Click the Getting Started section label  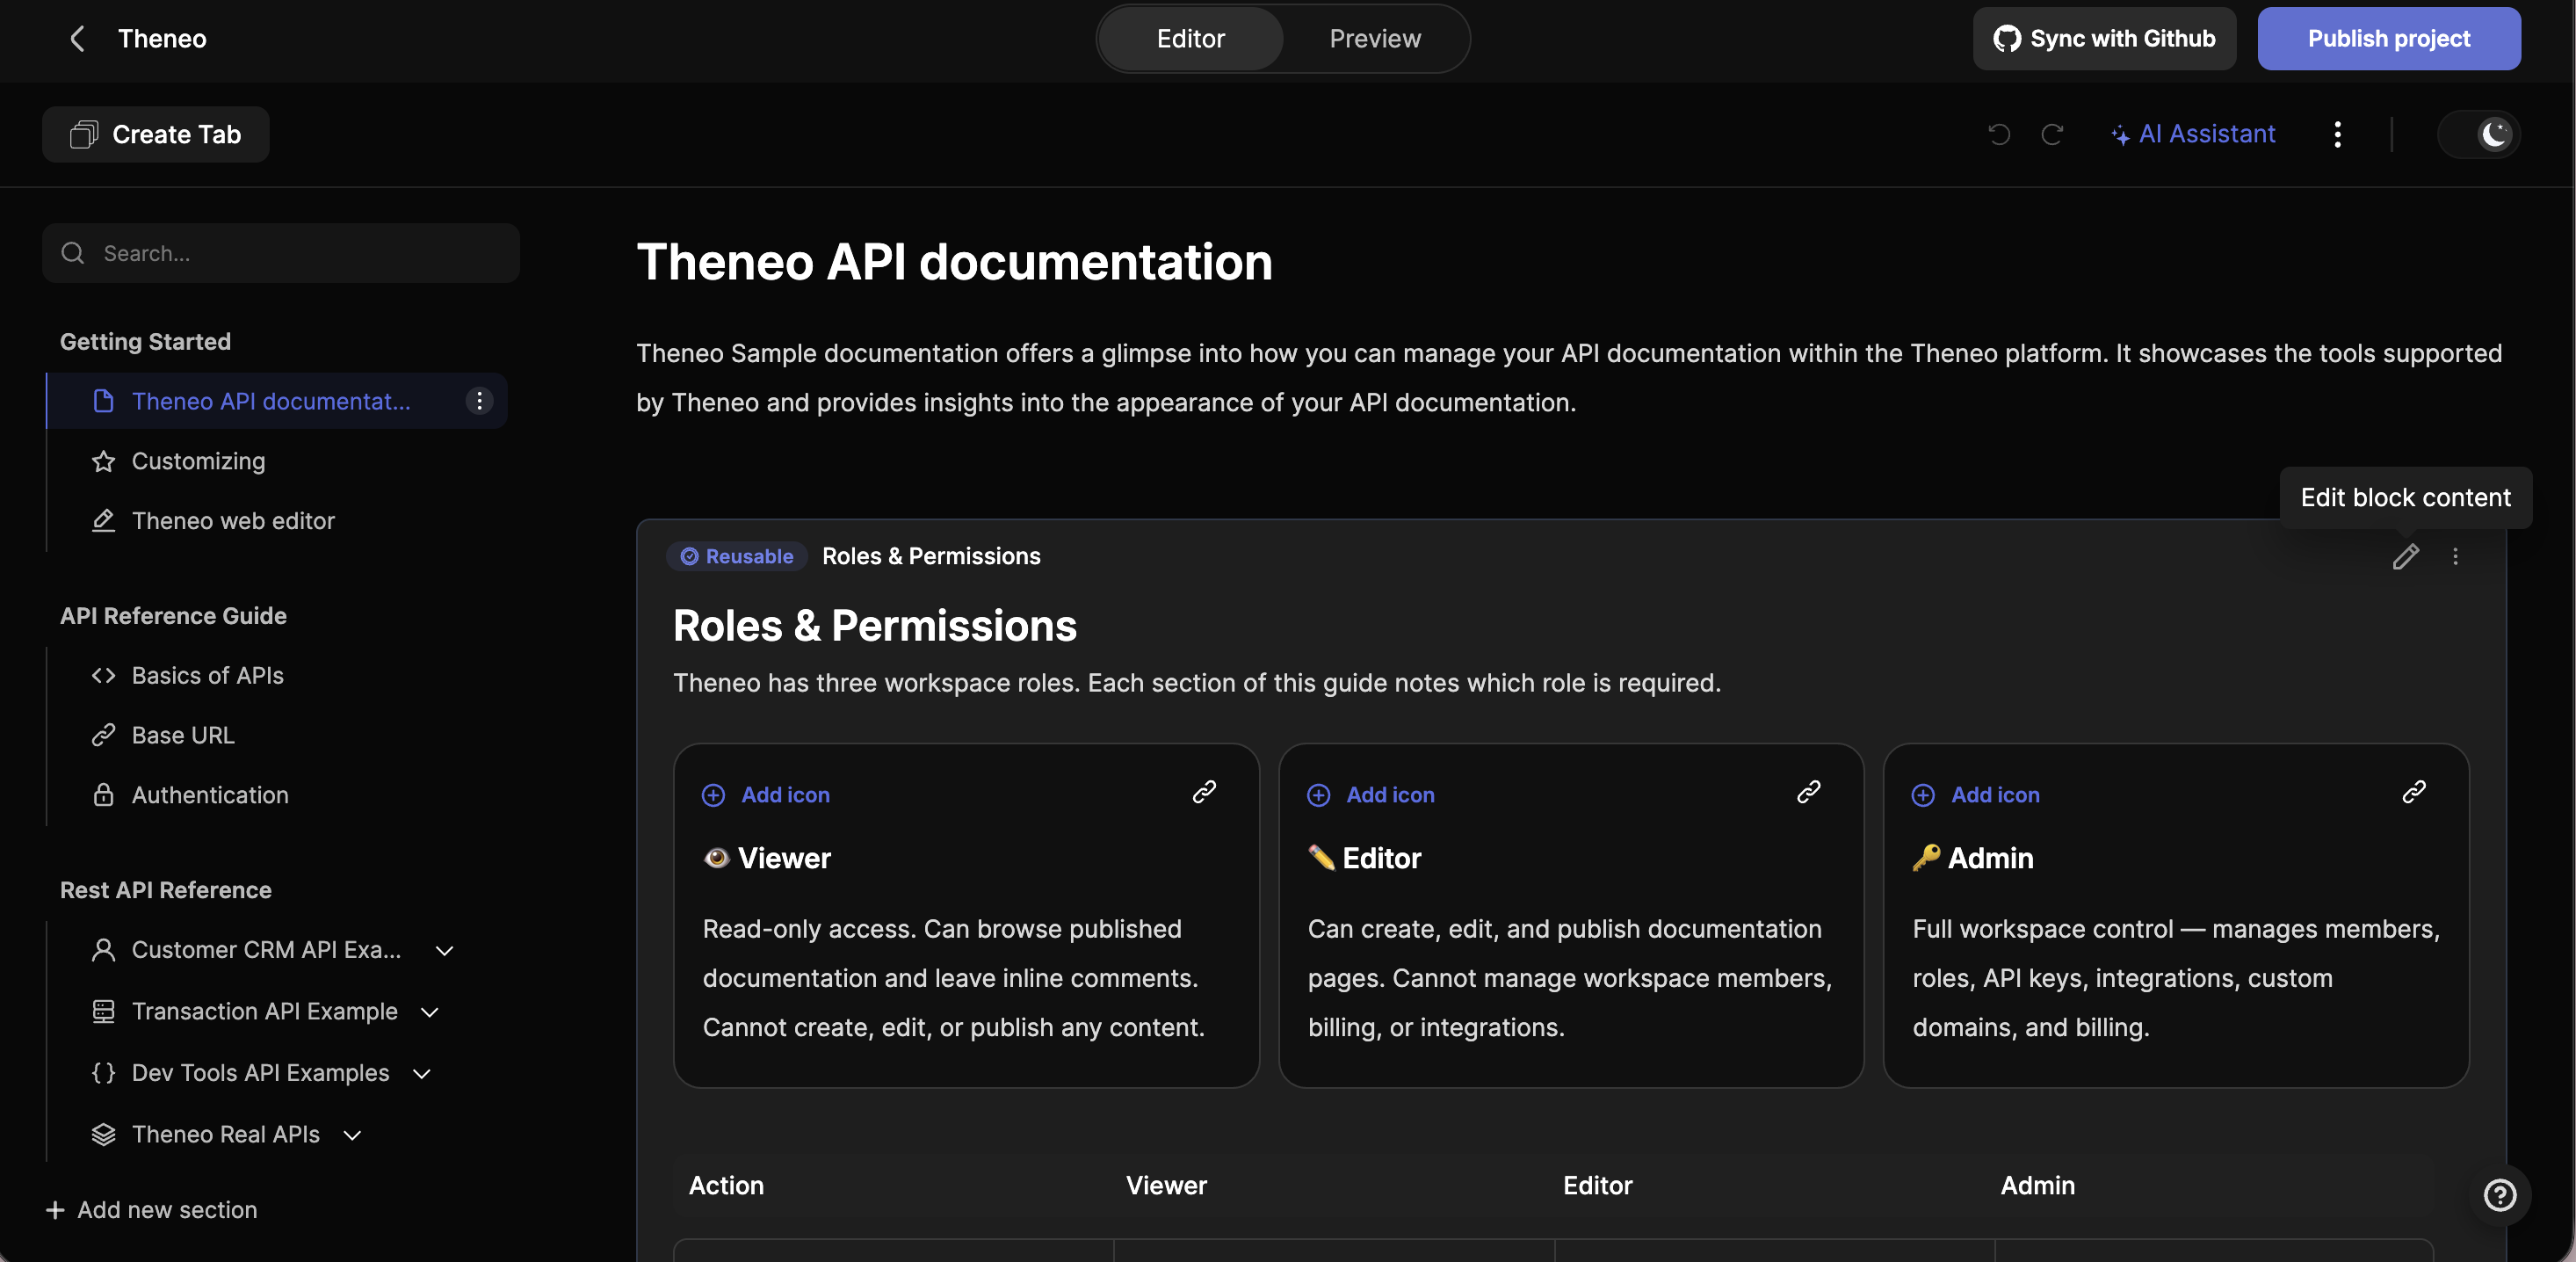(x=145, y=342)
